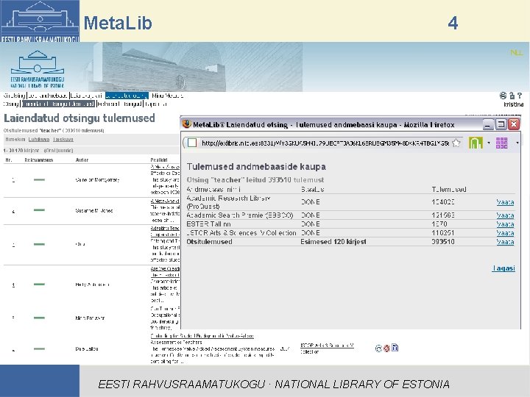530x397 pixels.
Task: Open dropdown arrow beside the green arch icon
Action: tap(489, 143)
